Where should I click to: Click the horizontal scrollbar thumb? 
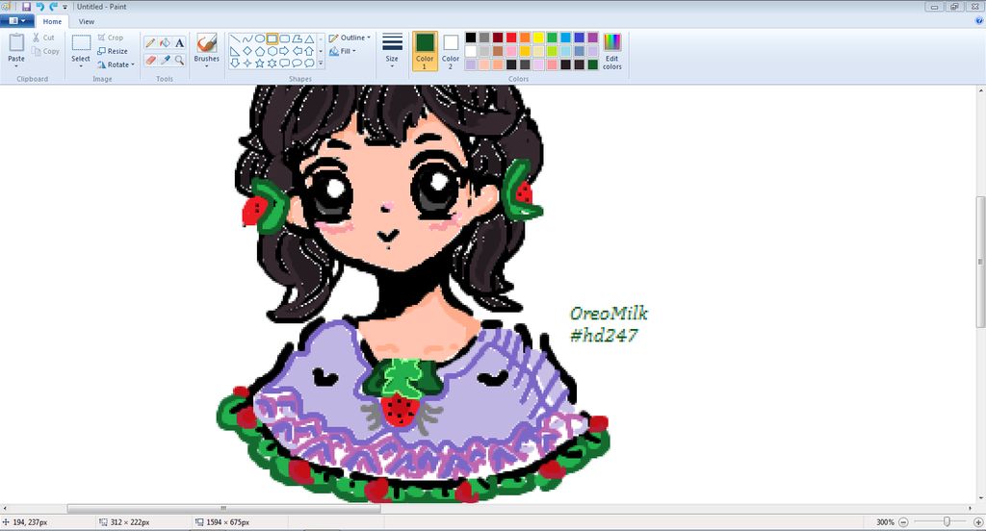coord(223,508)
